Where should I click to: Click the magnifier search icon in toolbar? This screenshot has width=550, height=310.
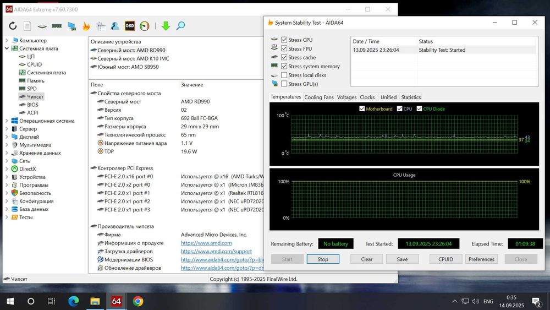coord(180,26)
